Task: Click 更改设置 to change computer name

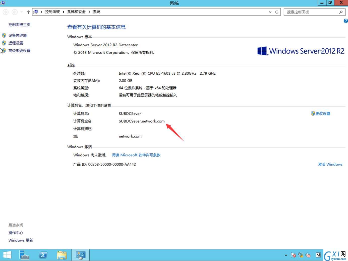Action: pos(323,113)
